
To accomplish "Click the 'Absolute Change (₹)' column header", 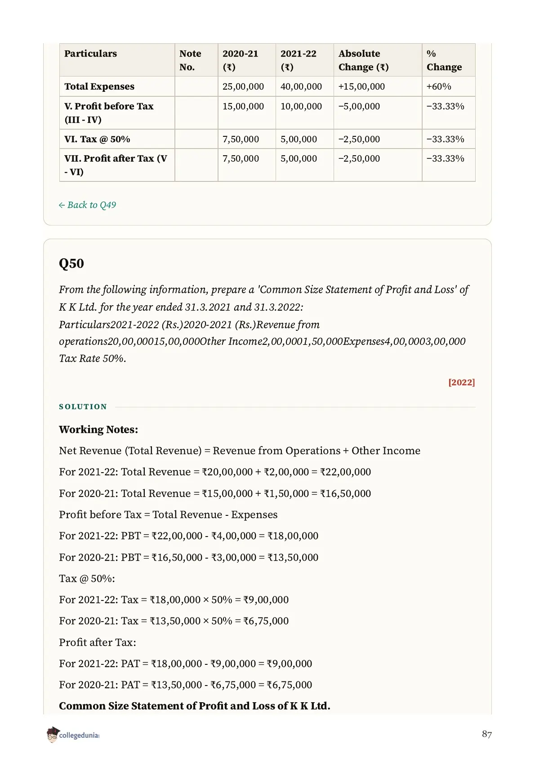I will point(364,60).
